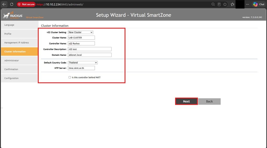The width and height of the screenshot is (267, 148).
Task: Open the vSZ Cluster Setting dropdown
Action: point(81,32)
